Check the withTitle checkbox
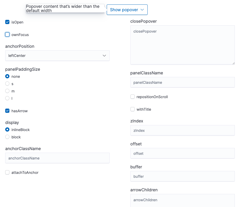This screenshot has width=252, height=207. coord(133,109)
